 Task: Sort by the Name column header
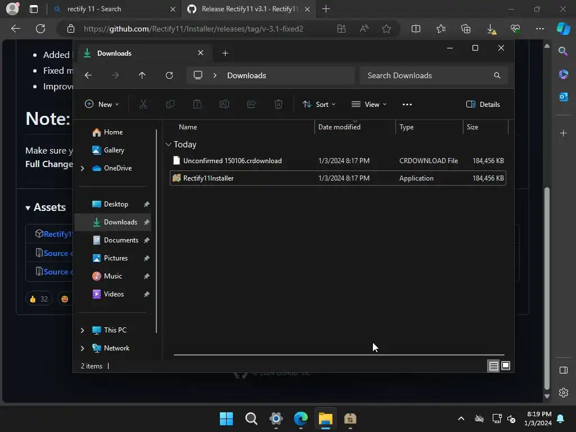[x=188, y=127]
